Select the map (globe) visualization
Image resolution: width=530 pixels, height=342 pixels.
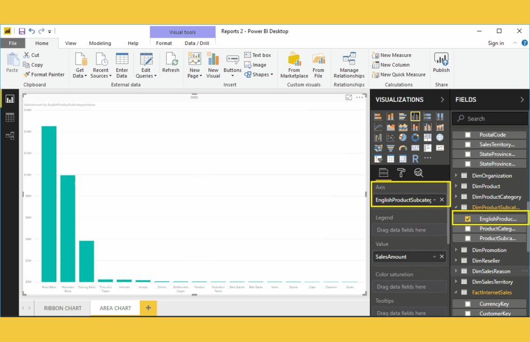(440, 137)
